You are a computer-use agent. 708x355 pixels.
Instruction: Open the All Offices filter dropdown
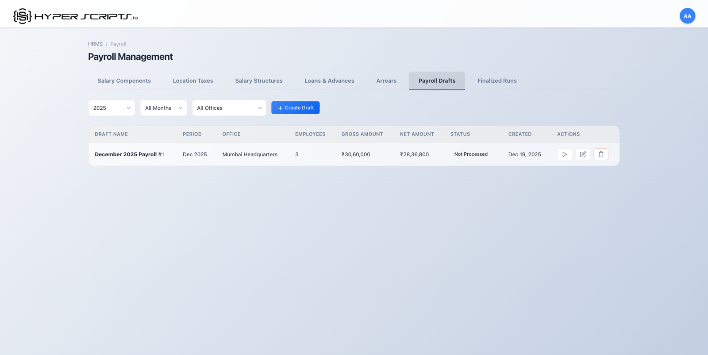click(x=229, y=108)
